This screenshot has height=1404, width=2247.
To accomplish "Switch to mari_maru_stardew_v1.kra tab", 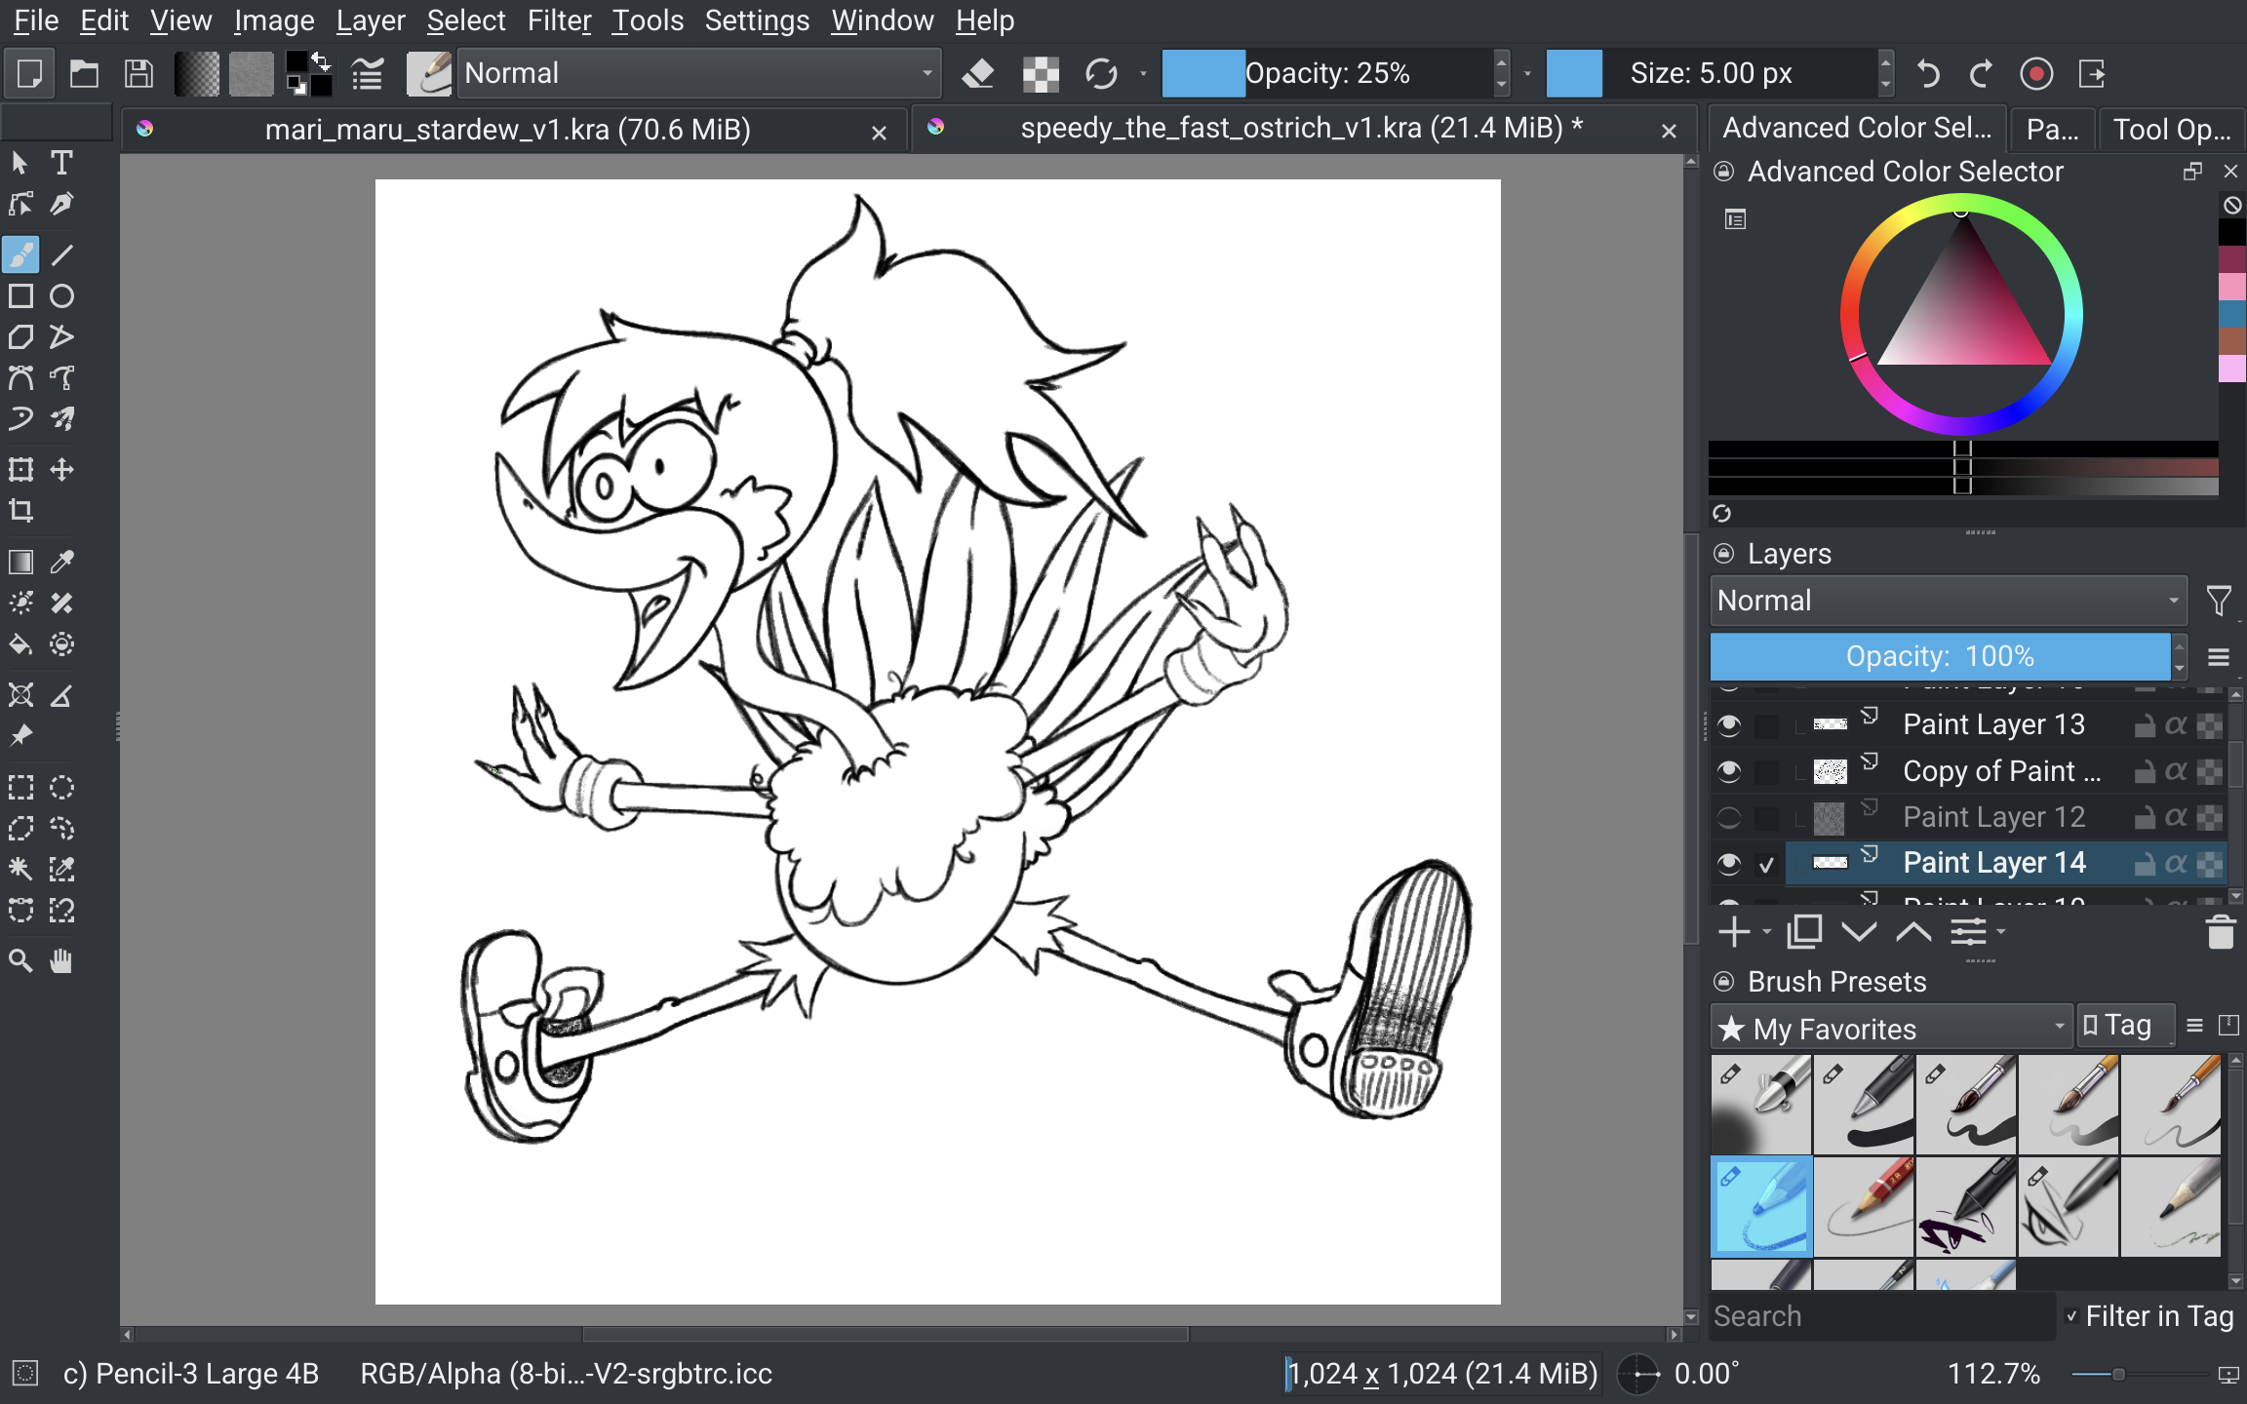I will [x=507, y=130].
